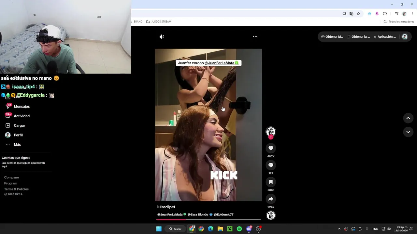Viewport: 417px width, 234px height.
Task: Click the @Epidemic77 mention in caption
Action: pyautogui.click(x=223, y=214)
